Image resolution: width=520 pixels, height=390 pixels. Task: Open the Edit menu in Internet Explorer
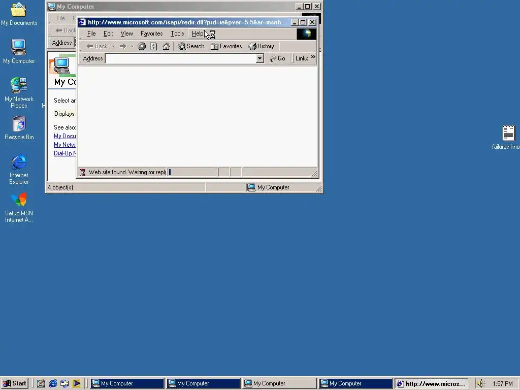click(x=108, y=34)
